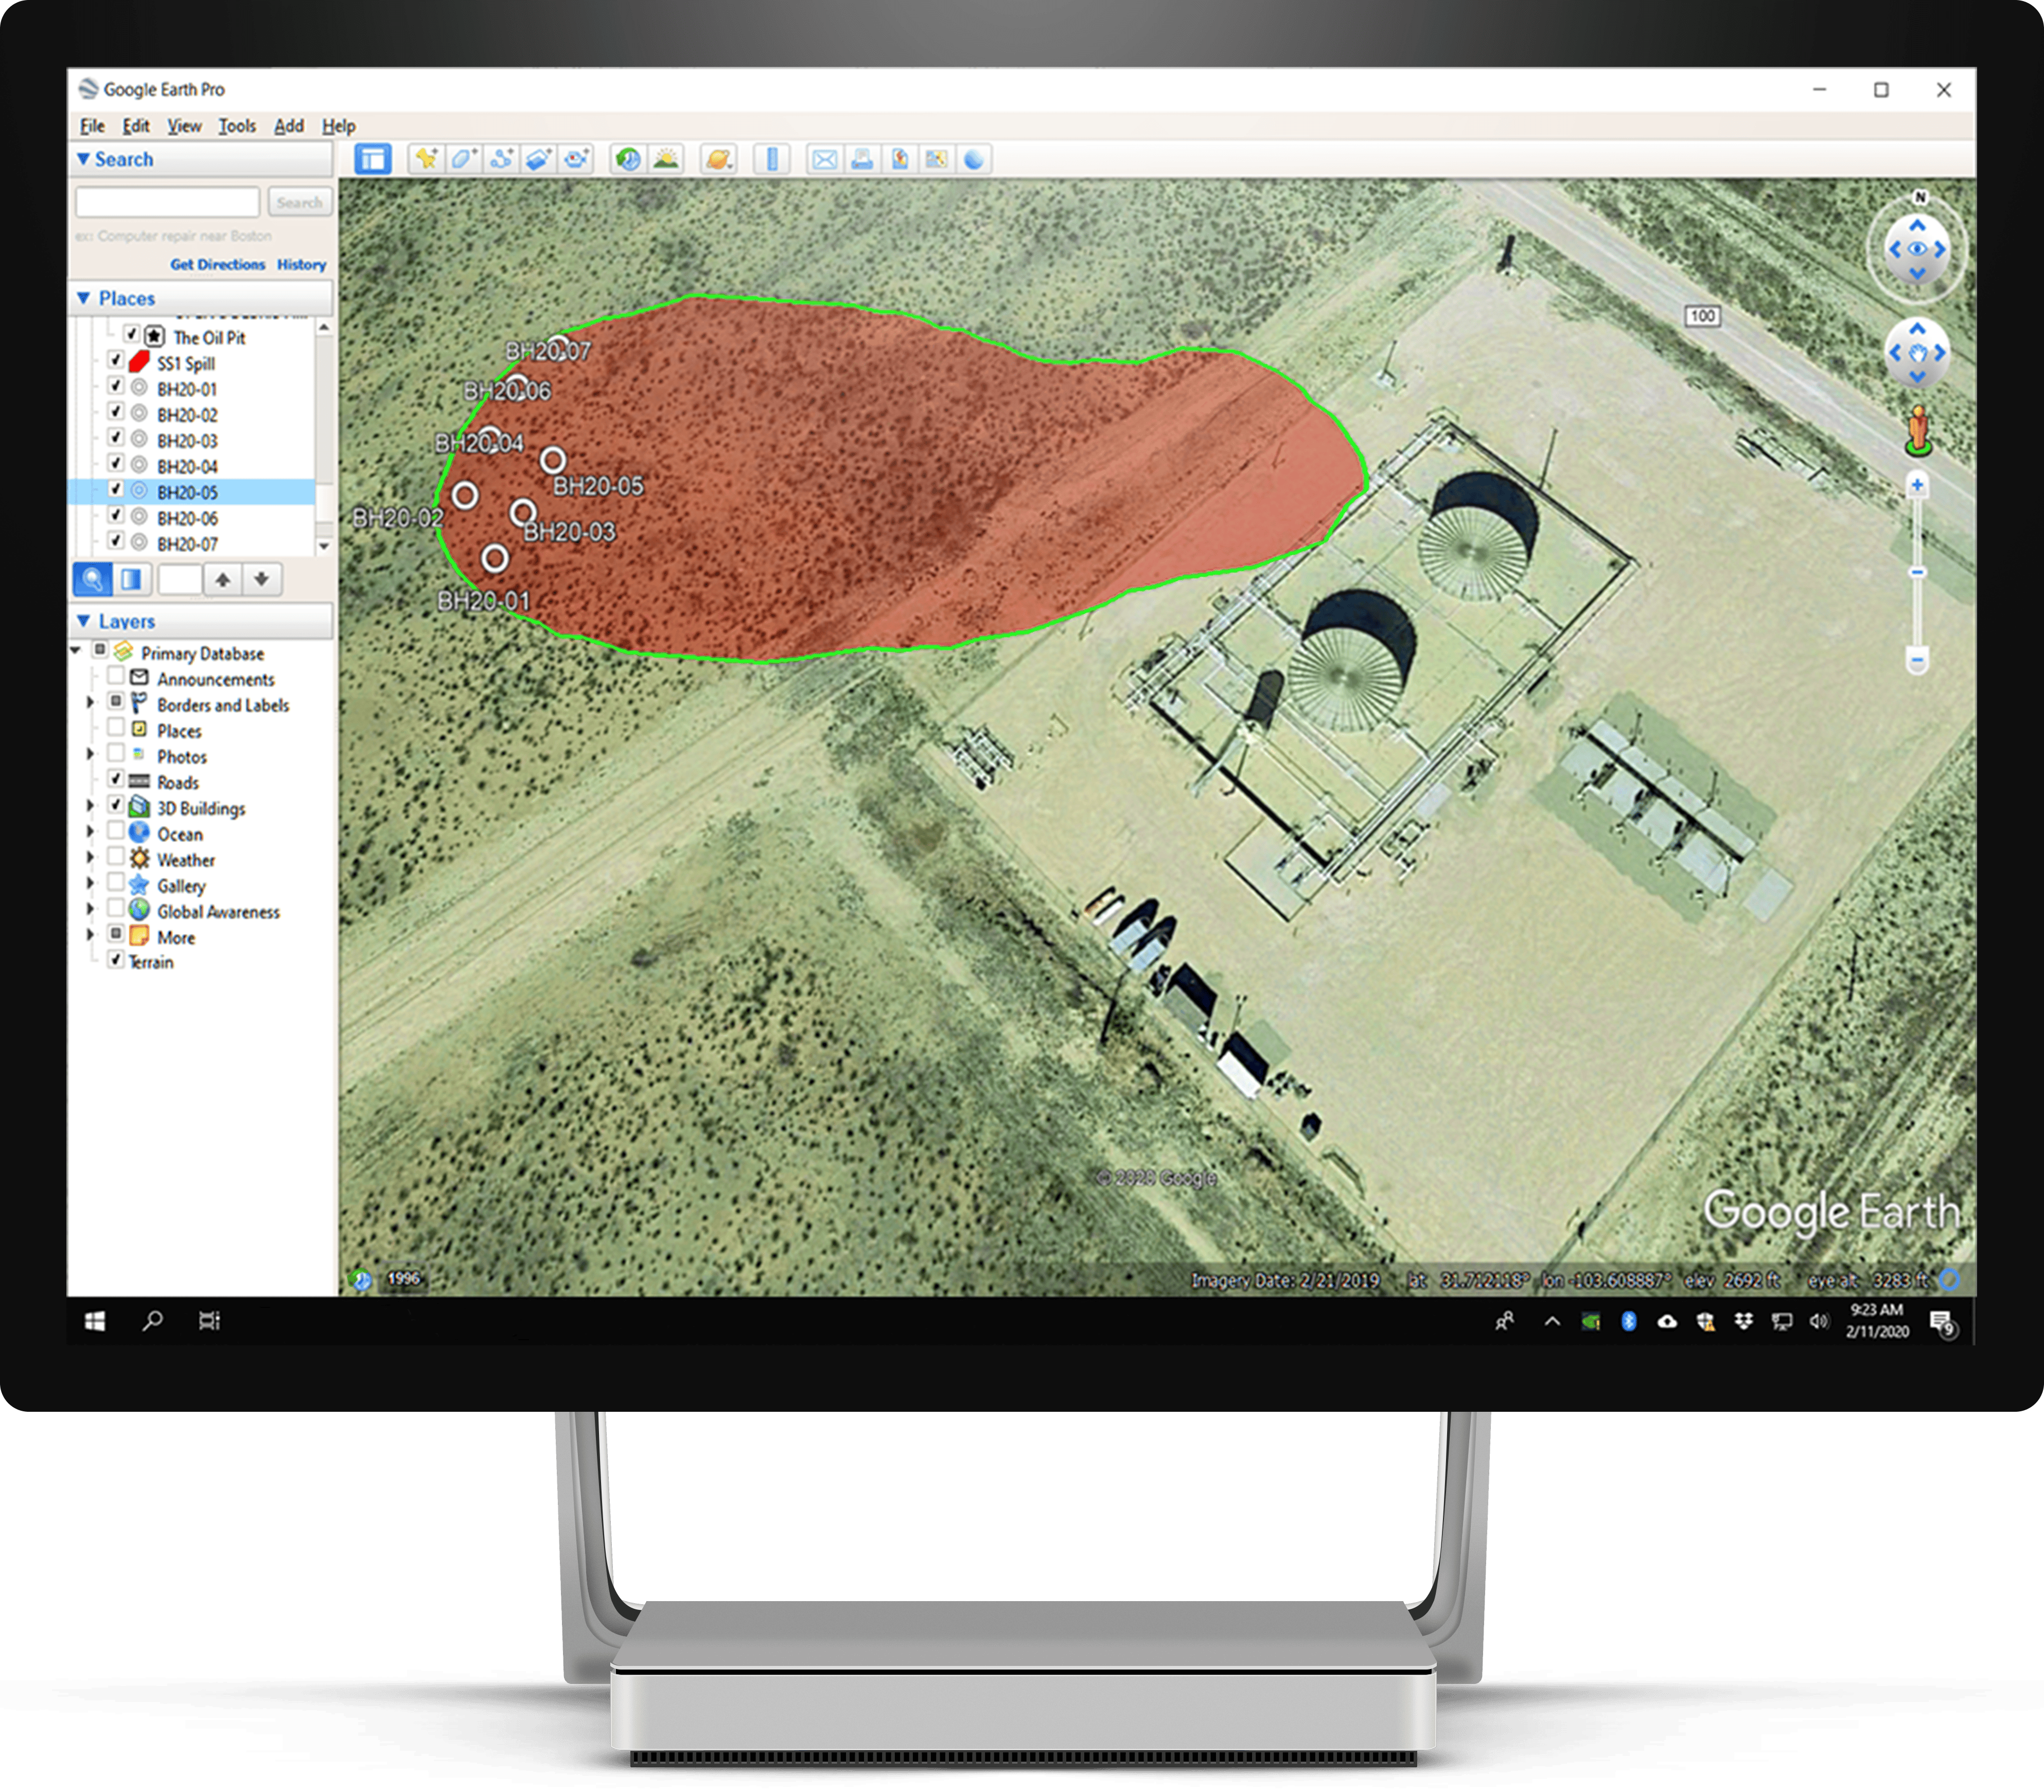Viewport: 2044px width, 1792px height.
Task: Click the Look joystick eye control
Action: pyautogui.click(x=1917, y=249)
